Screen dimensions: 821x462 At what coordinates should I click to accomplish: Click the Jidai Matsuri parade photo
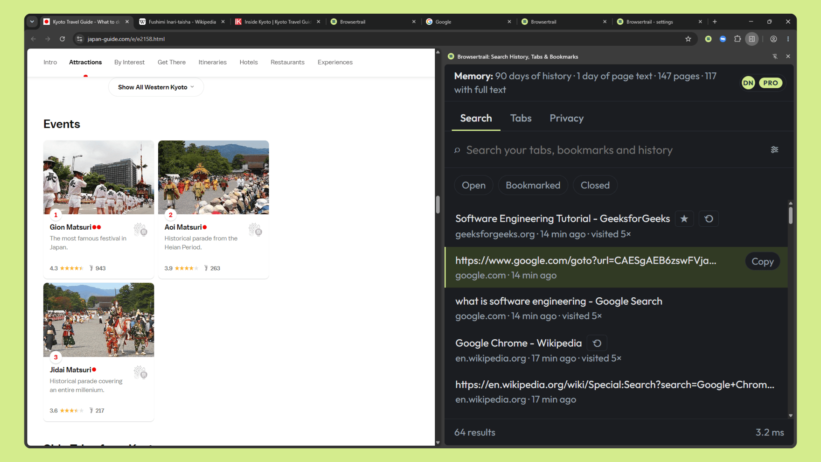(x=99, y=320)
